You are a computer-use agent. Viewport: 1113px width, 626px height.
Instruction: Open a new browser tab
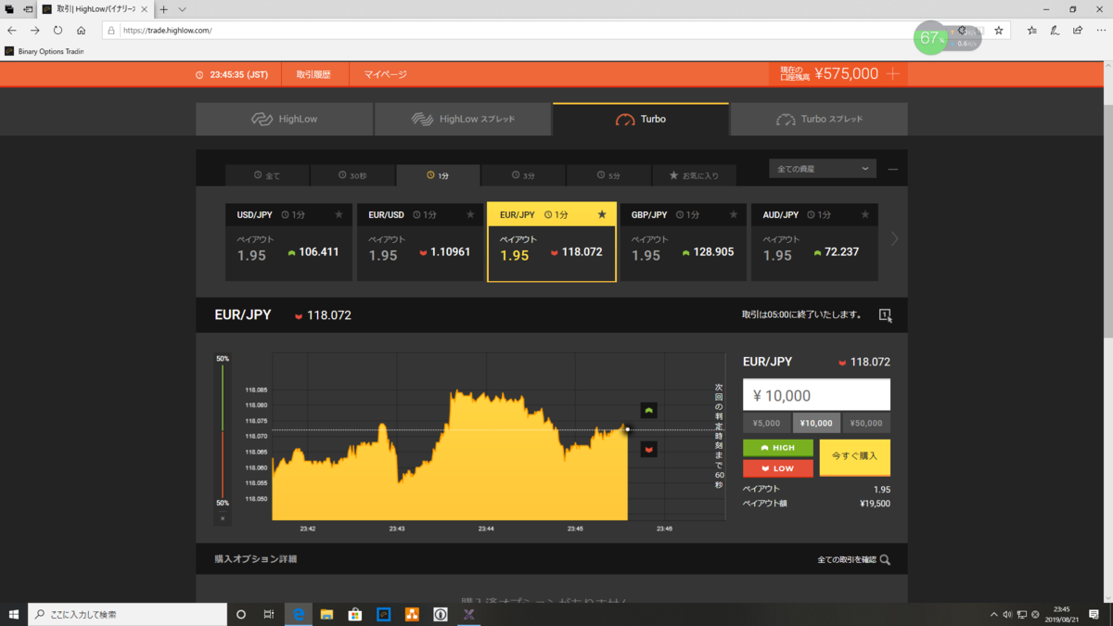(163, 9)
